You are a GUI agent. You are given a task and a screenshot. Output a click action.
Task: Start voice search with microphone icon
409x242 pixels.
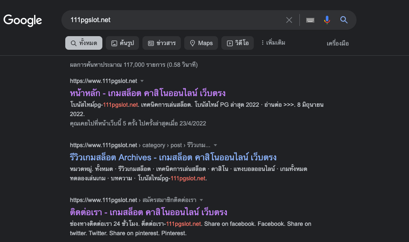click(x=327, y=20)
